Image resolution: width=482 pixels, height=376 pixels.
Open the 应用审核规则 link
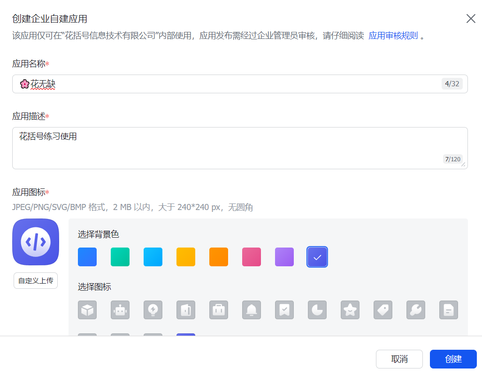[393, 36]
